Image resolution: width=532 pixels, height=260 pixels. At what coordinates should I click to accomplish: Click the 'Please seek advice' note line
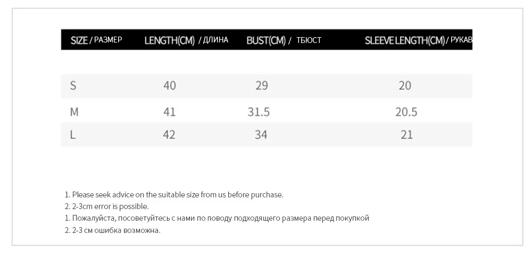point(174,195)
